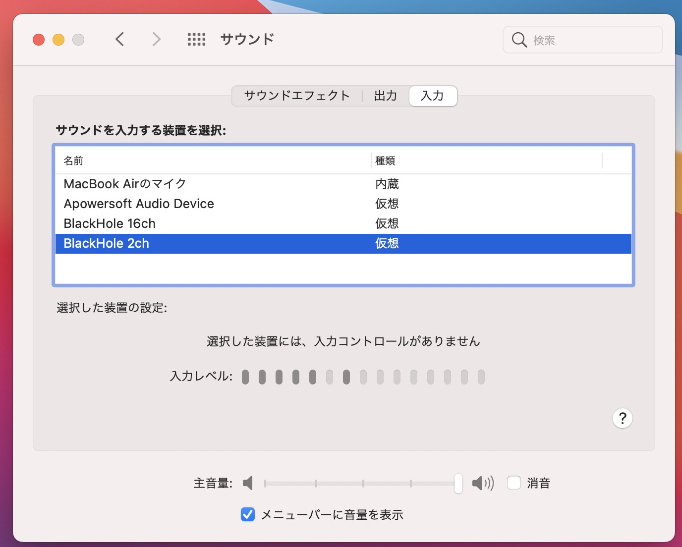Click the back navigation arrow

click(119, 39)
